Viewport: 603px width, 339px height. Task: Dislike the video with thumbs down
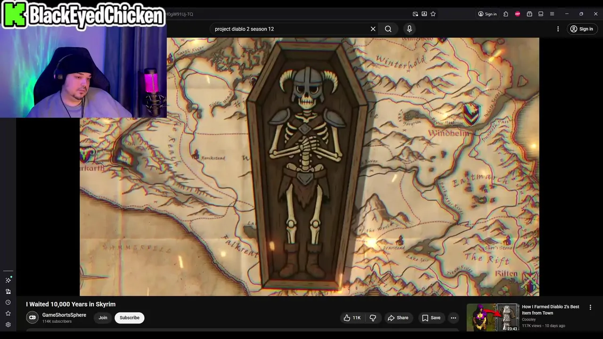click(x=373, y=318)
